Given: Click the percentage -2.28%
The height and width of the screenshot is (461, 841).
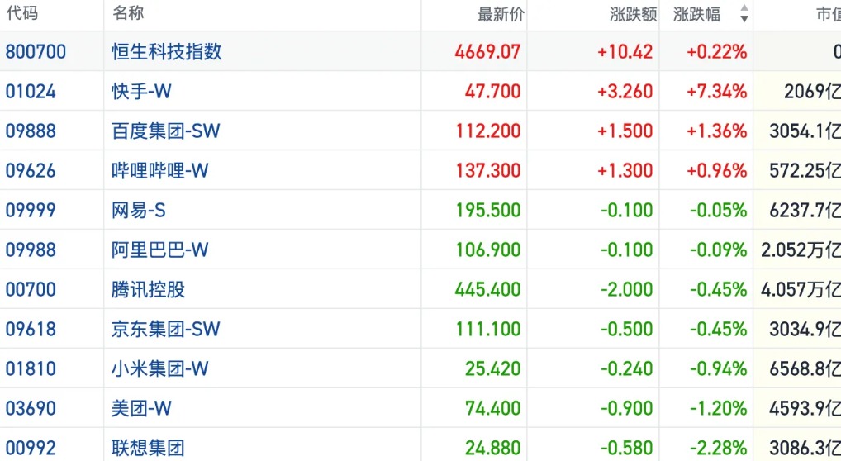Looking at the screenshot, I should (718, 448).
